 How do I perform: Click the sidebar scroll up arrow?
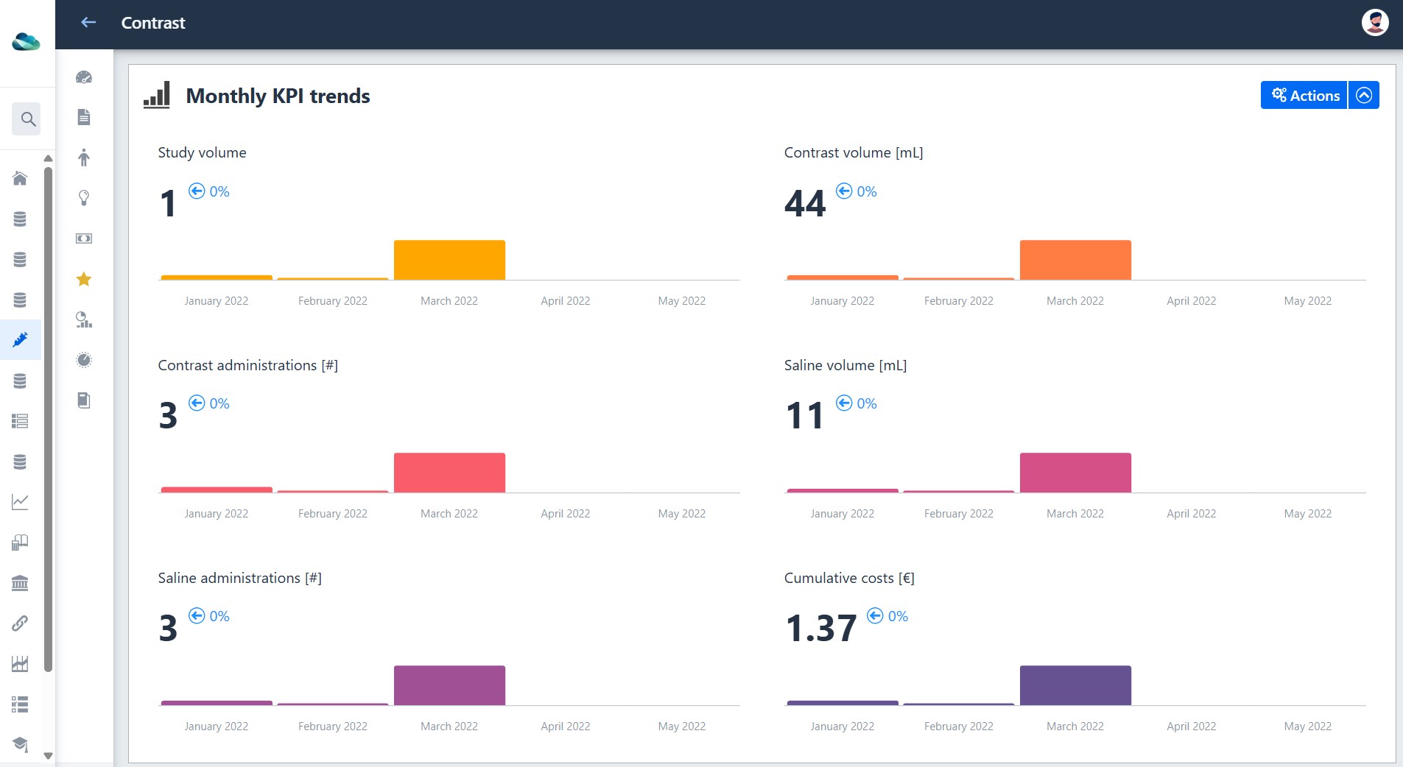(x=48, y=158)
